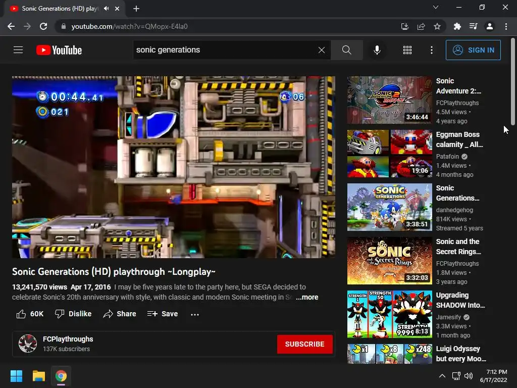Screen dimensions: 517x388
Task: Open danhedgehog Sonic Generations stream thumbnail
Action: tap(389, 207)
